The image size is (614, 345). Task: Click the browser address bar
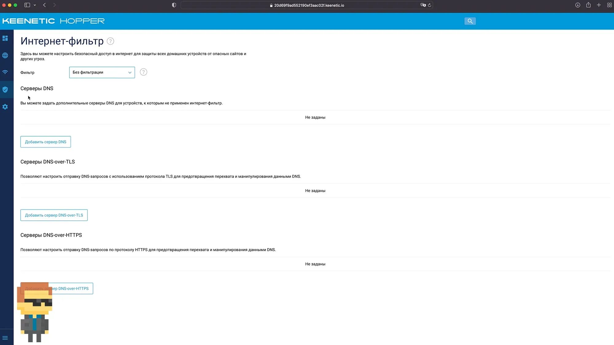[x=309, y=5]
